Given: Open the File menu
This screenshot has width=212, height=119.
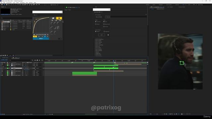Looking at the screenshot, I should click(1, 3).
